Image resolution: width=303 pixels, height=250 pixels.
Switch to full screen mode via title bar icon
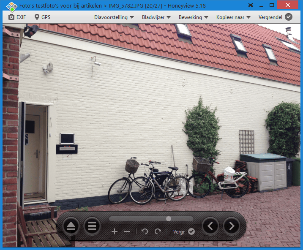click(251, 5)
